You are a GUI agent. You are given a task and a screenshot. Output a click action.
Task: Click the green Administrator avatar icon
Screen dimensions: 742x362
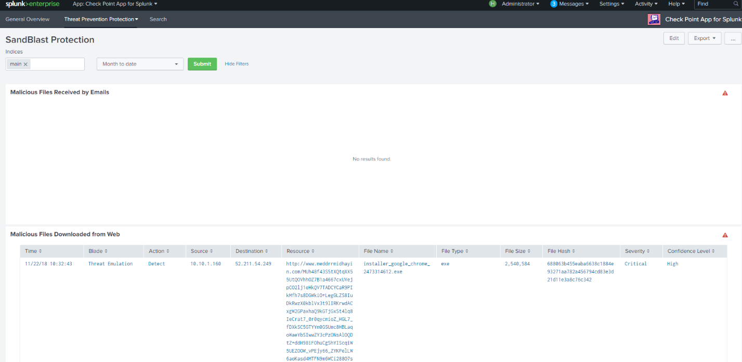pyautogui.click(x=493, y=4)
